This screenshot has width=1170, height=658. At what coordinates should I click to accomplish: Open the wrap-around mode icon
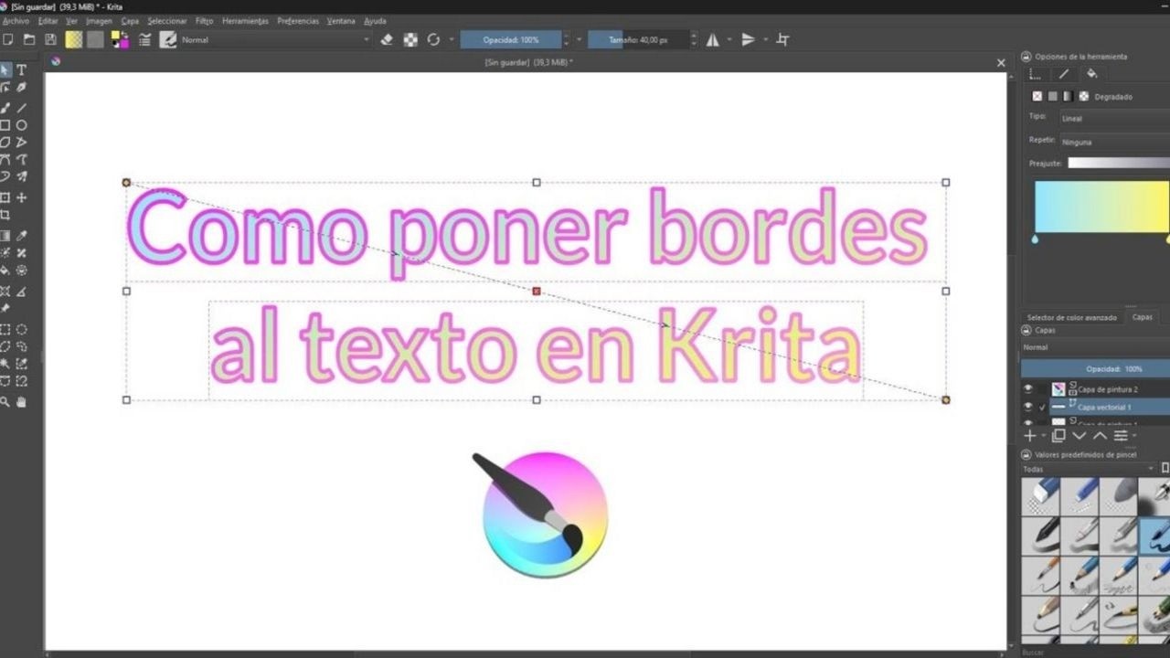click(782, 39)
